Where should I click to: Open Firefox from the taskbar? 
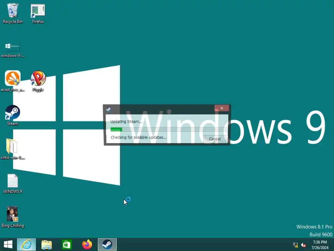87,244
